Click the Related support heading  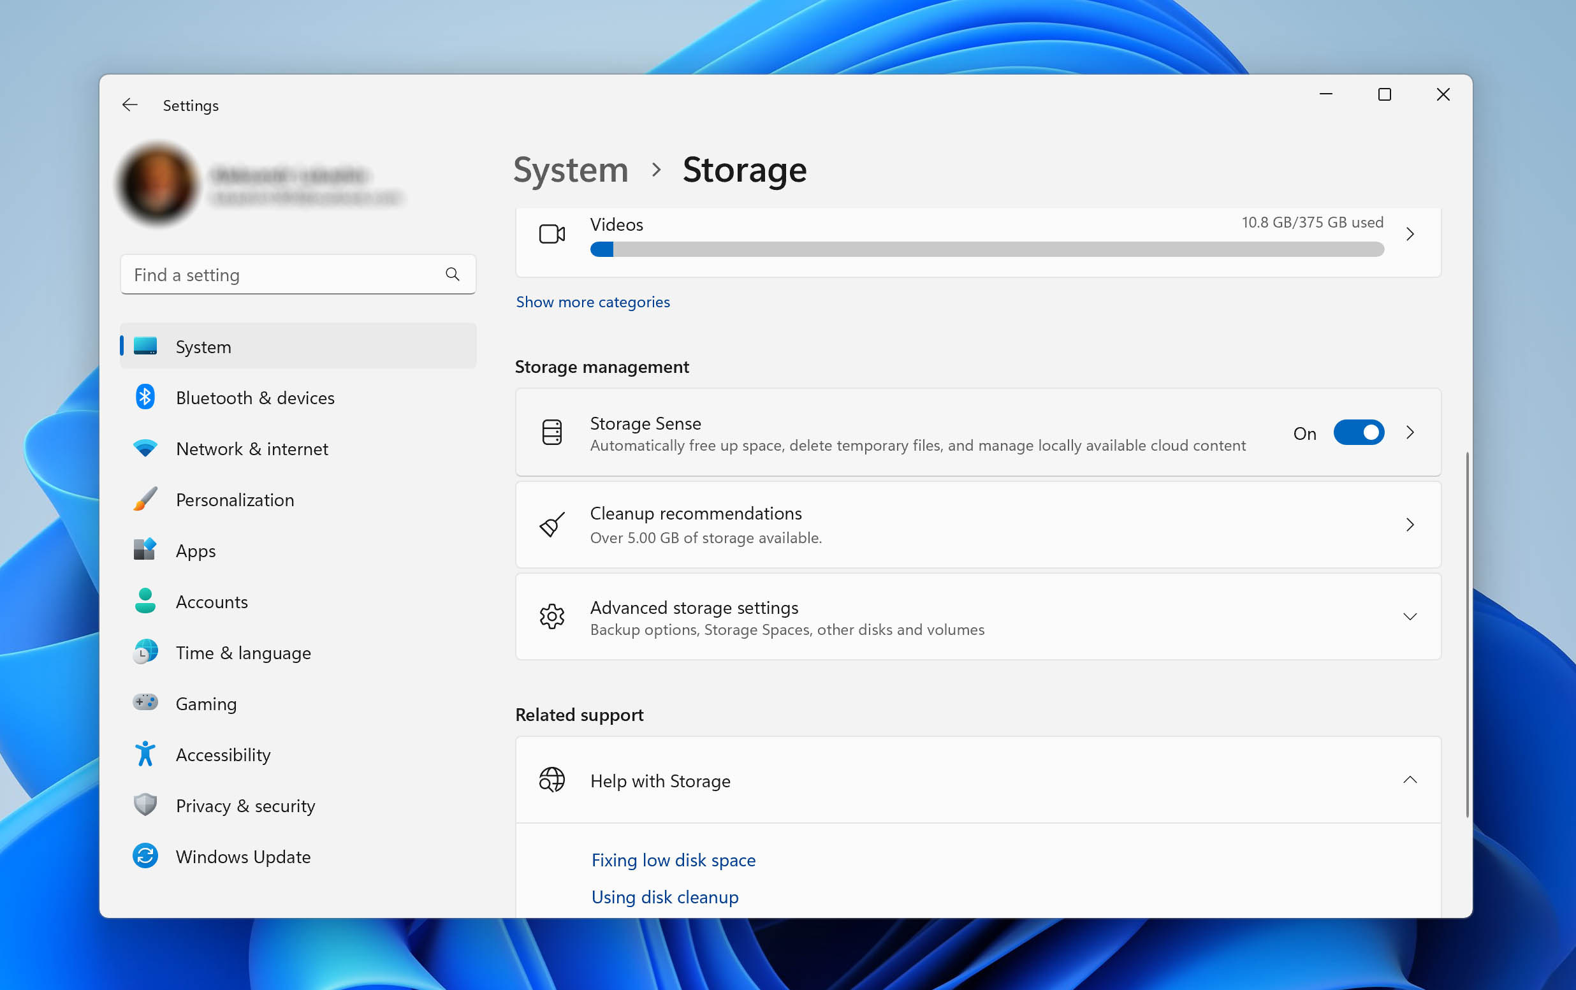[x=580, y=715]
